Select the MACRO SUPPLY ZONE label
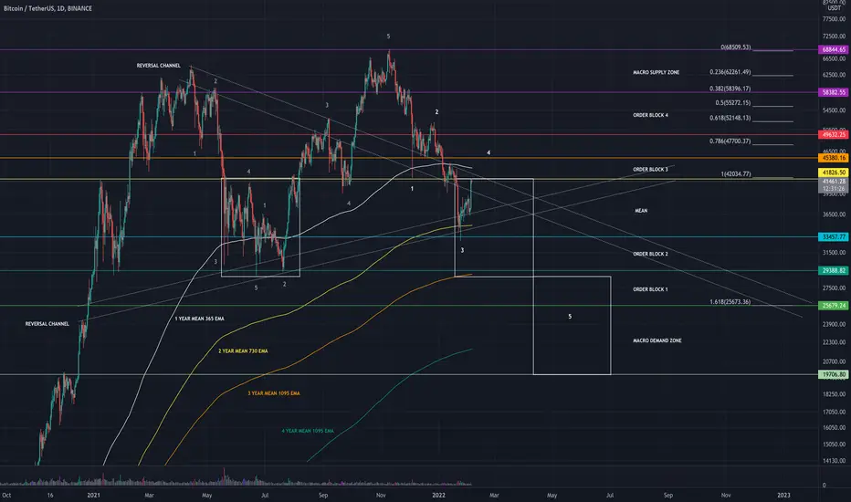Image resolution: width=851 pixels, height=502 pixels. 656,72
